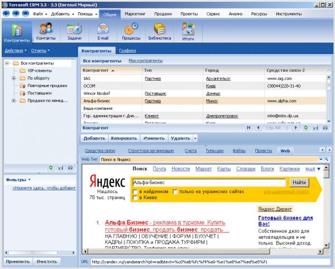Refresh the folder tree panel
Viewport: 335px width, 269px height.
[x=51, y=167]
